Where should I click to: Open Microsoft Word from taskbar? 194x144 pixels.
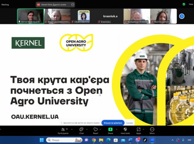tap(130, 140)
